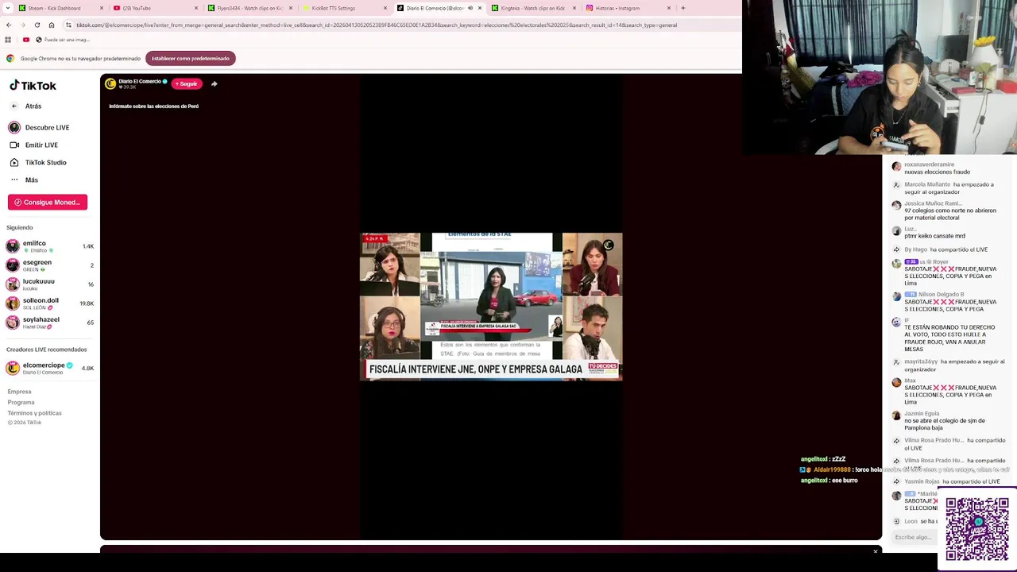Open the Programa footer link
Viewport: 1017px width, 572px height.
click(21, 402)
